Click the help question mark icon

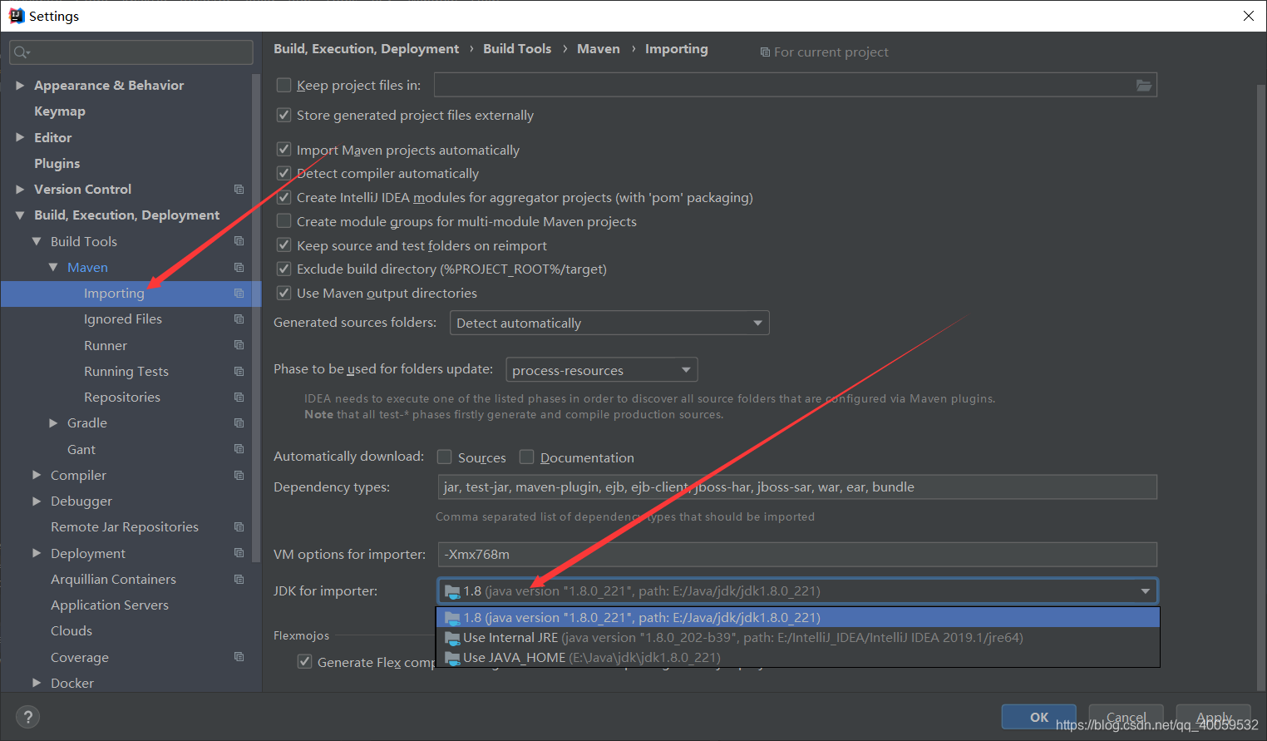[x=27, y=717]
